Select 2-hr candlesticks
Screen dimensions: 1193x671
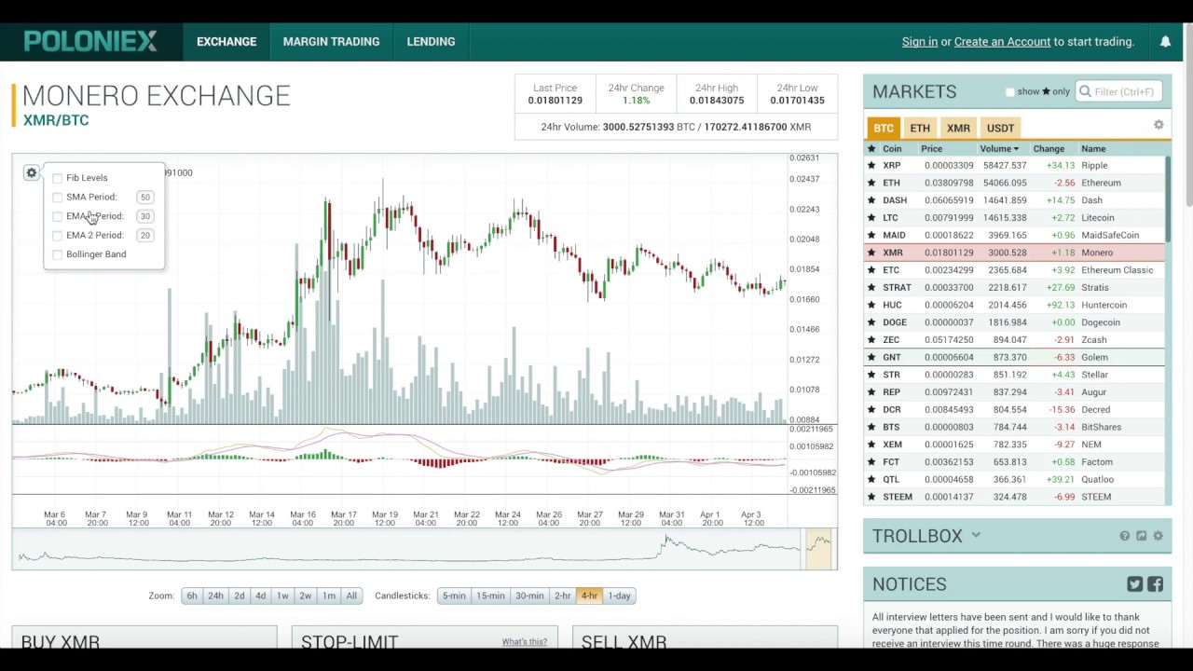coord(562,596)
